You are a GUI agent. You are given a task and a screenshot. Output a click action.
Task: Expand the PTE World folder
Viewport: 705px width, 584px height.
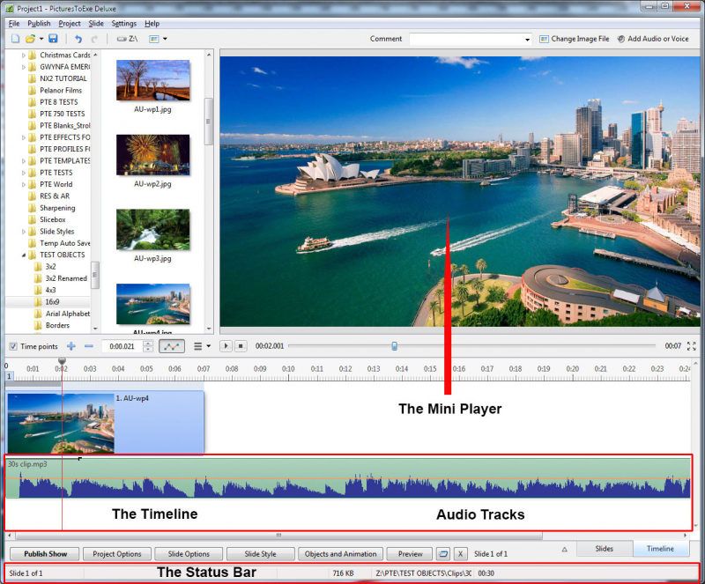24,184
